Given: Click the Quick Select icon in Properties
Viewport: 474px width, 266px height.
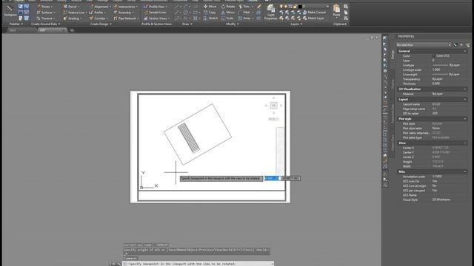Looking at the screenshot, I should (x=467, y=45).
